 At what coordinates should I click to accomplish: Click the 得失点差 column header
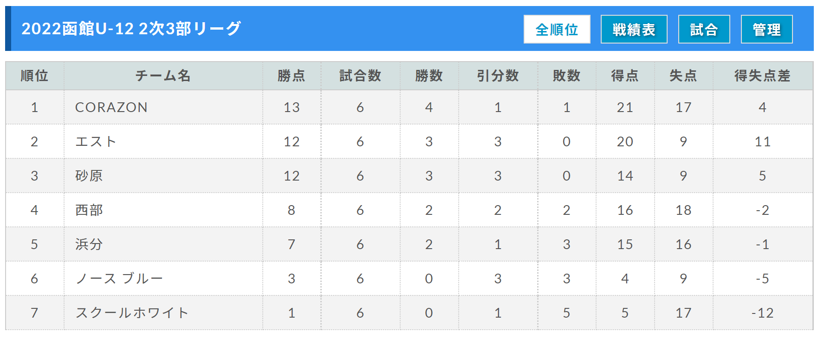[x=762, y=75]
